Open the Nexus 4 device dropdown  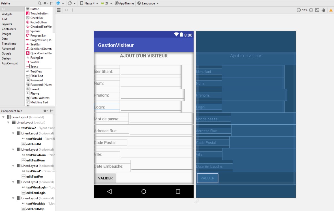point(89,3)
